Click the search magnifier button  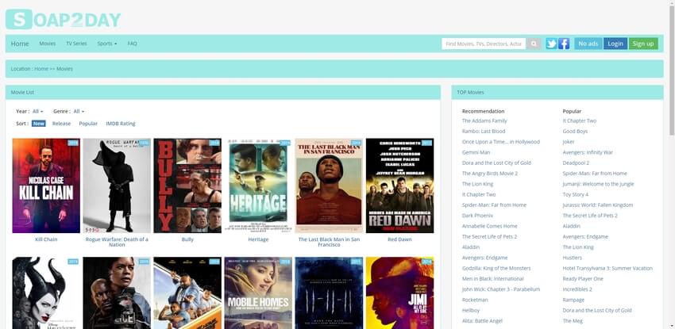(534, 44)
